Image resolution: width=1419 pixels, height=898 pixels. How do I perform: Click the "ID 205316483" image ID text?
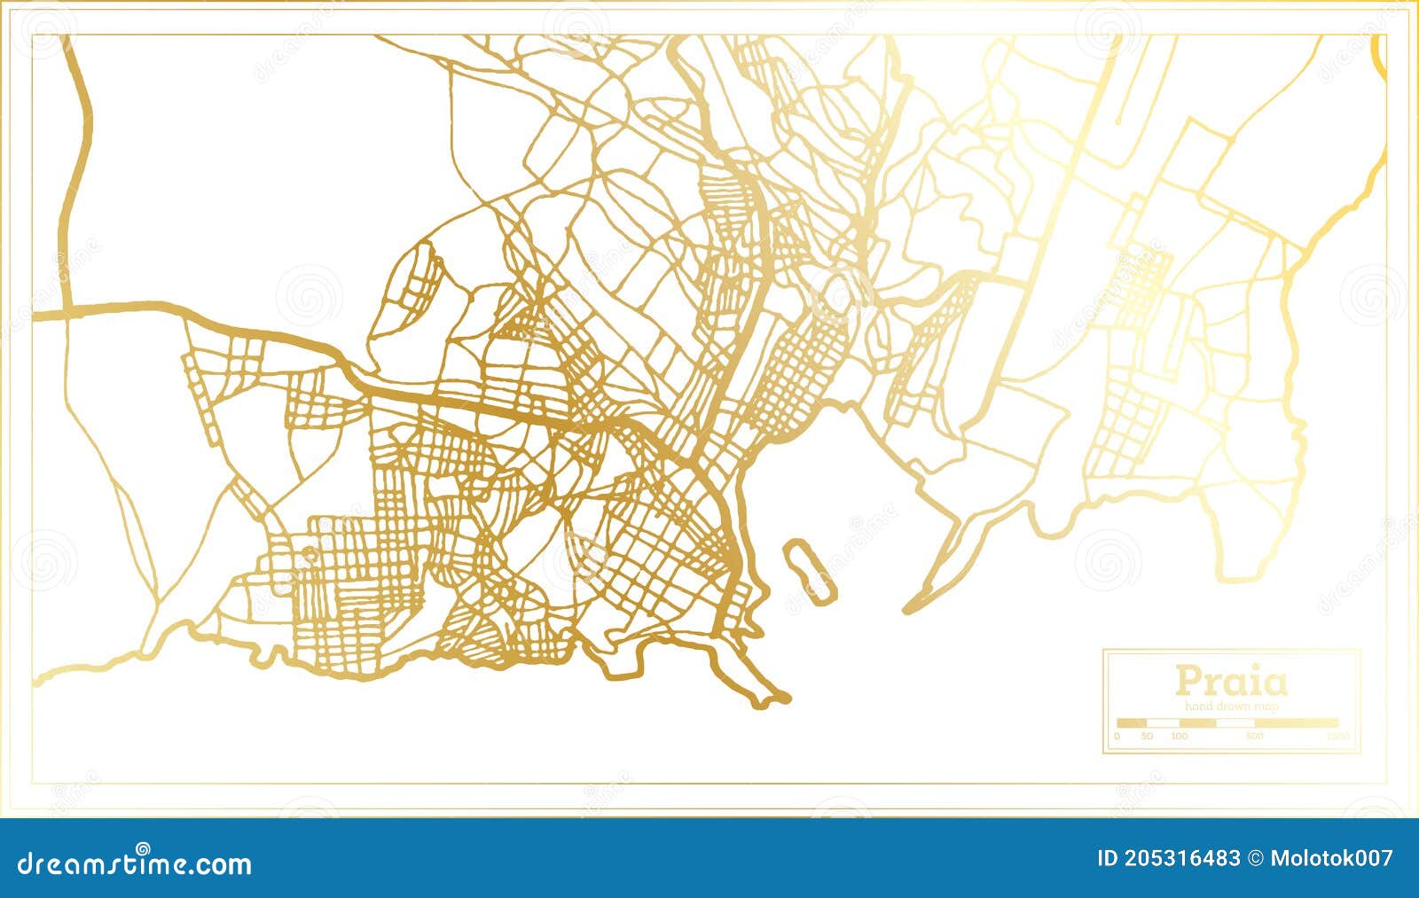tap(1168, 858)
